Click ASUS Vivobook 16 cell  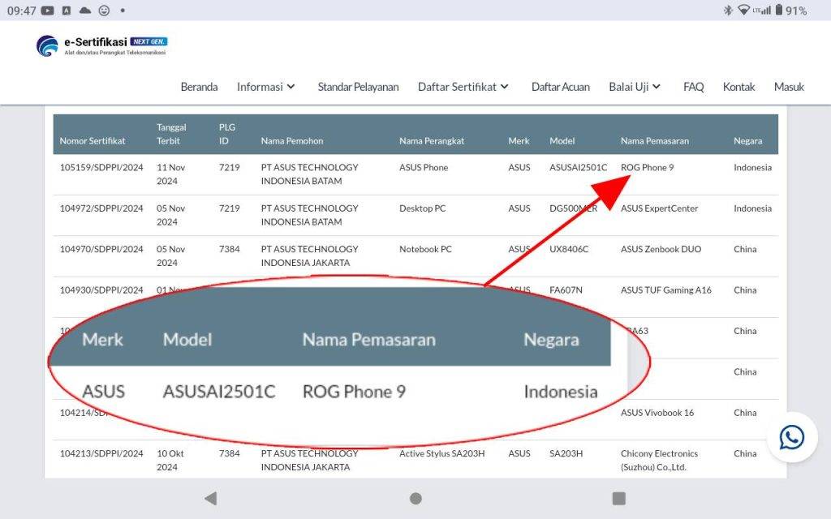point(657,413)
